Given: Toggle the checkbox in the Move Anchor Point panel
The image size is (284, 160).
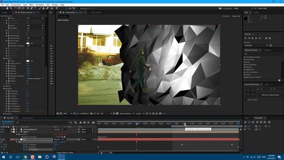Looking at the screenshot, I should pyautogui.click(x=246, y=100).
